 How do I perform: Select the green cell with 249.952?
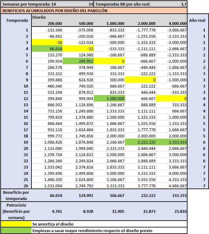pos(78,61)
